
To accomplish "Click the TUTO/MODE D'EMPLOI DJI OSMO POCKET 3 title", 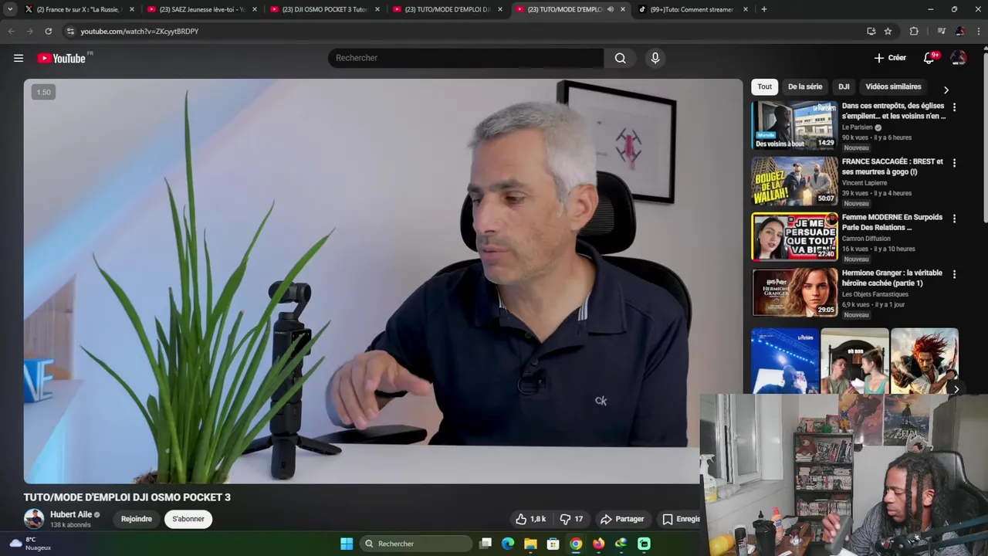I will (127, 497).
